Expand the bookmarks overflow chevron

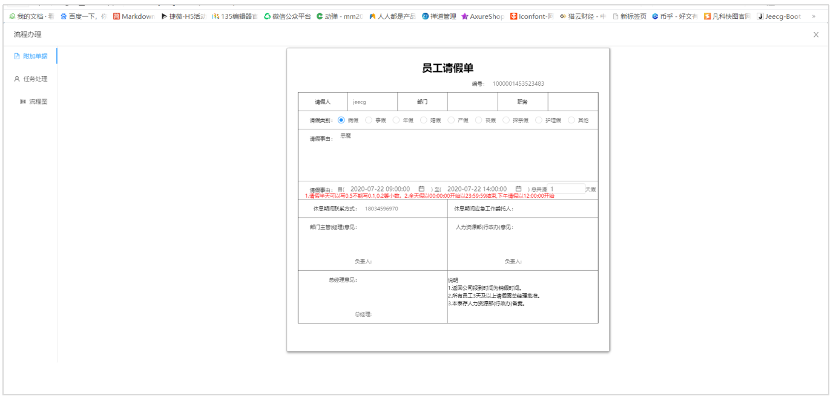(x=813, y=16)
